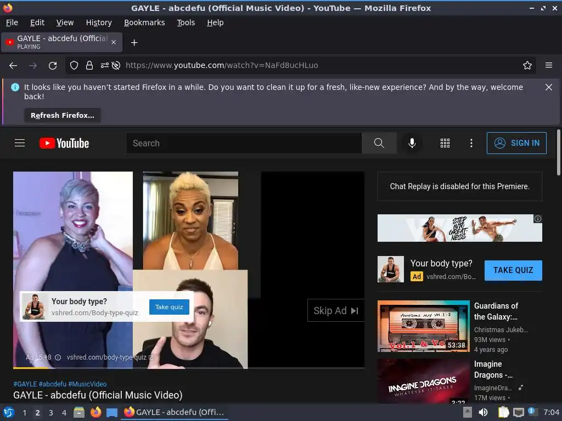Screen dimensions: 562x421
Task: Open a new tab with the plus button
Action: 134,43
